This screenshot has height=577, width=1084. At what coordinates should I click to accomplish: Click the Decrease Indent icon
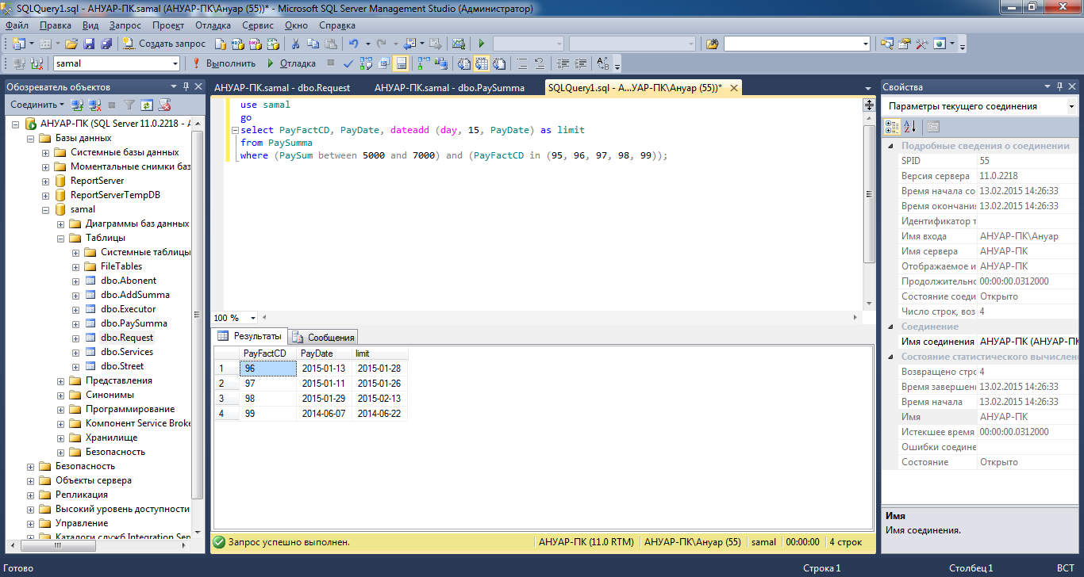[x=563, y=63]
